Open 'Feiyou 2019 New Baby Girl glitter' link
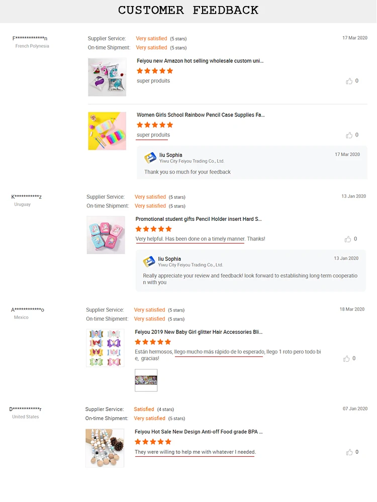The width and height of the screenshot is (377, 502). [199, 332]
